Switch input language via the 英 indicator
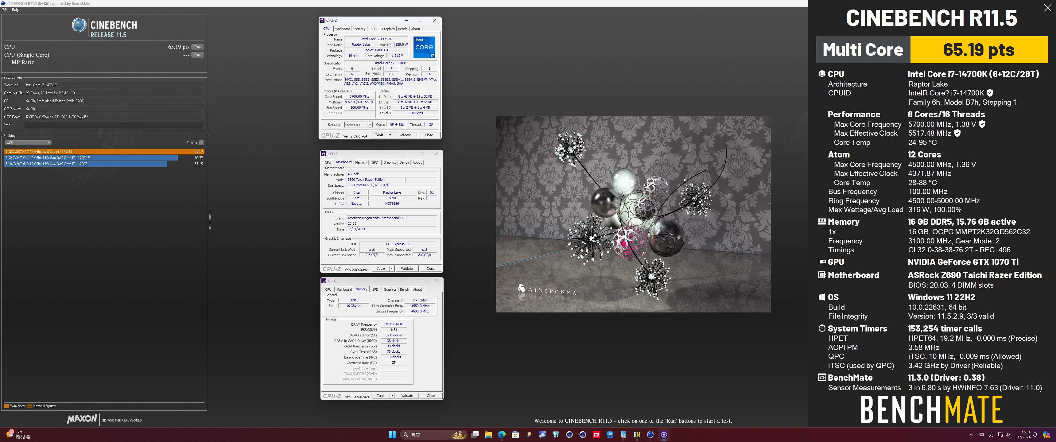 (x=990, y=435)
